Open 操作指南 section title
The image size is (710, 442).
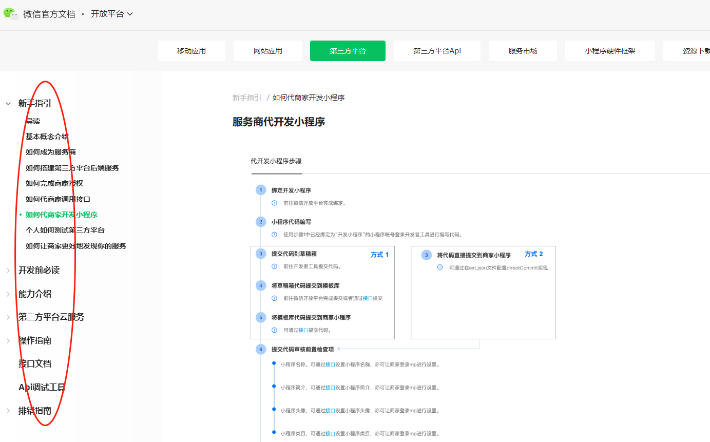pos(35,340)
